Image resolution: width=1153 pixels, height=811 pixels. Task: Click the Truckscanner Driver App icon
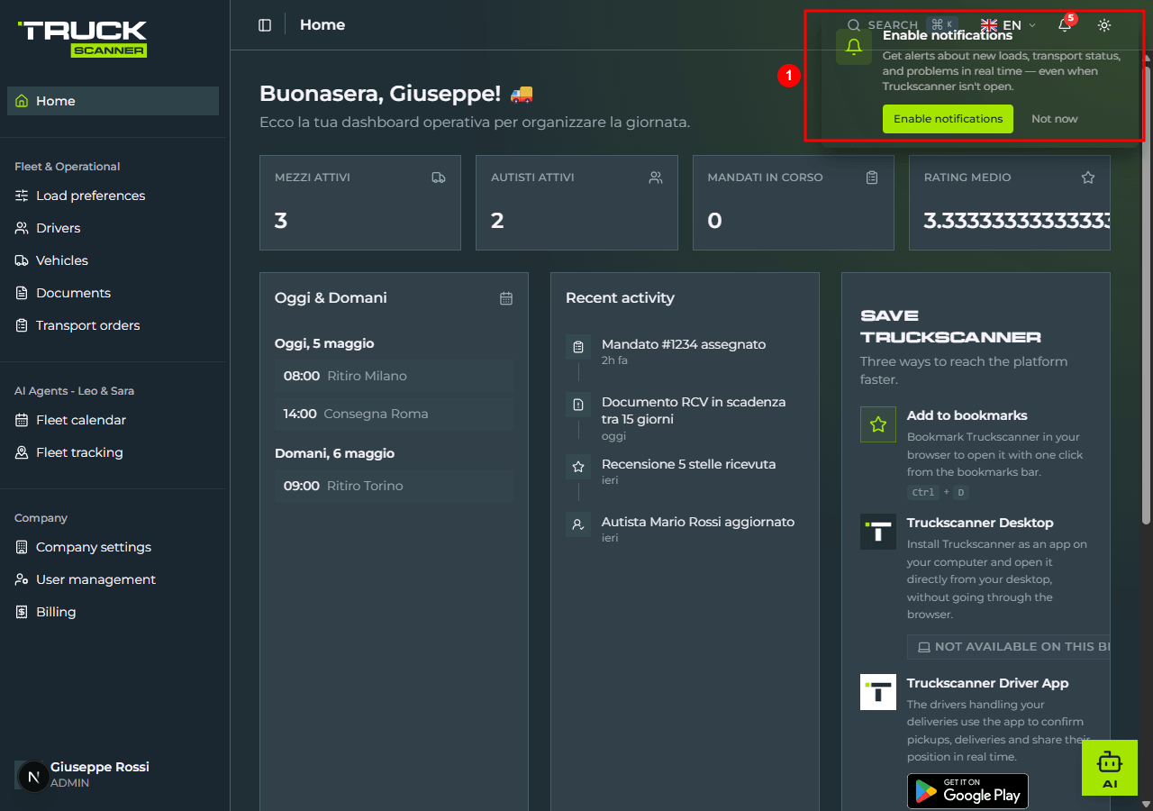[878, 692]
